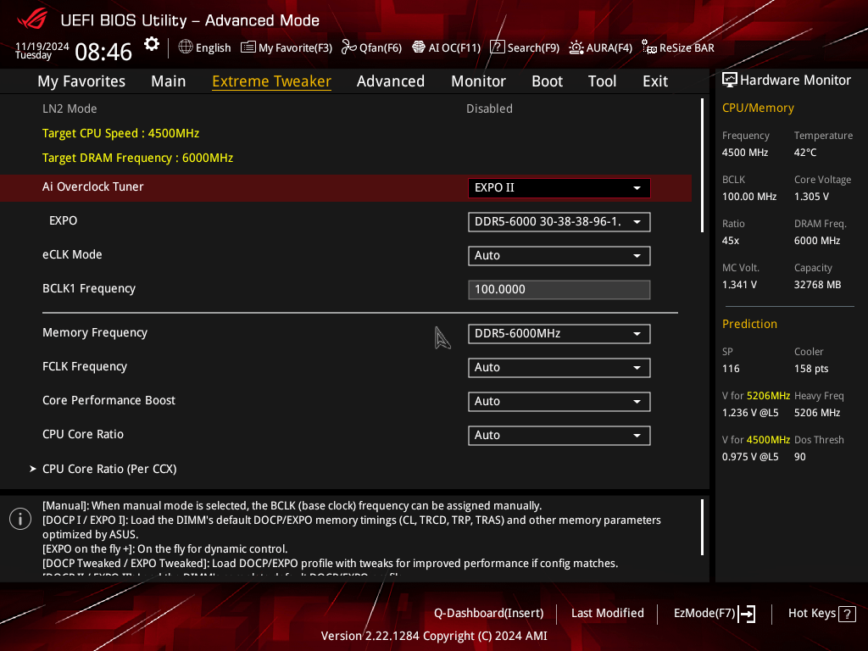Click the BCLK1 Frequency input field

pyautogui.click(x=559, y=290)
